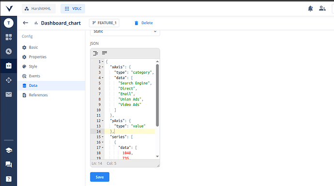Click the editor scrollbar up arrow

[x=157, y=61]
